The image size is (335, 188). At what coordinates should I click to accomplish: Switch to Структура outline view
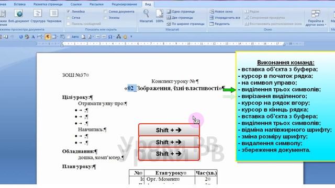point(38,16)
